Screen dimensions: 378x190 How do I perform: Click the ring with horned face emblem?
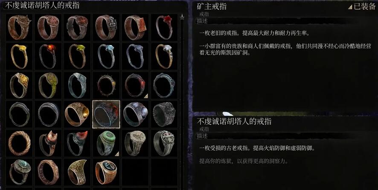pos(19,27)
